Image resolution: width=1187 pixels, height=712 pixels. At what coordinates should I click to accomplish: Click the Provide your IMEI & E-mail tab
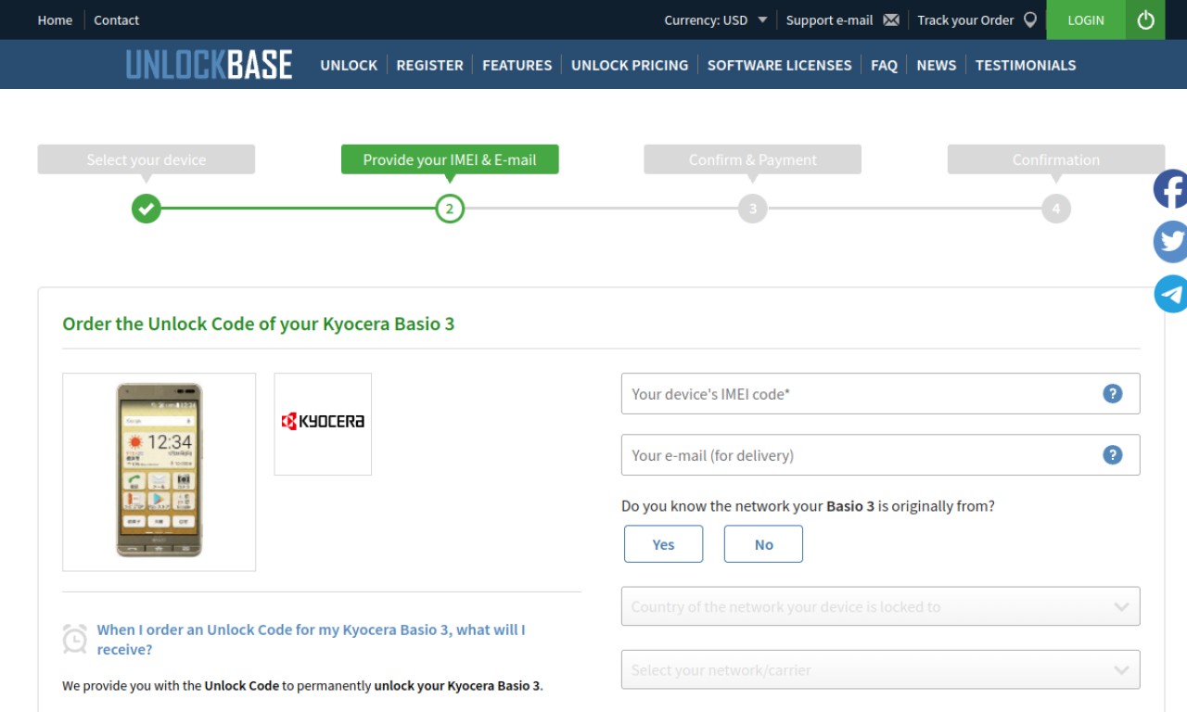[450, 159]
